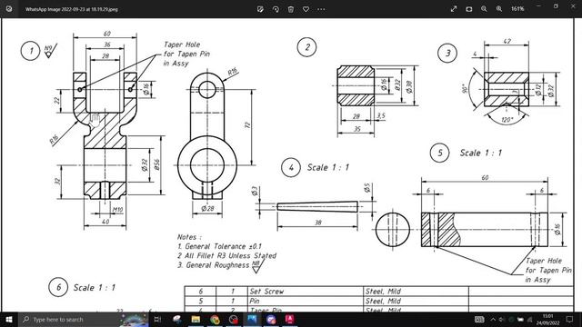Open the touch keyboard icon in the tray
The width and height of the screenshot is (582, 327).
479,319
